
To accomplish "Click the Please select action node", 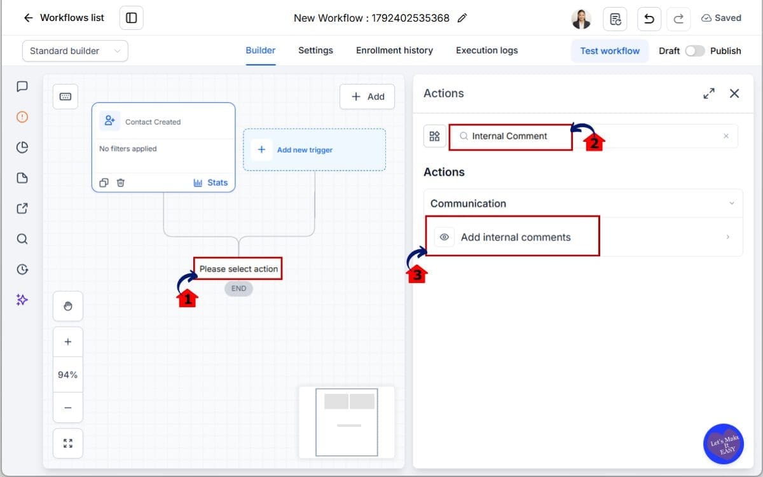I will tap(238, 269).
